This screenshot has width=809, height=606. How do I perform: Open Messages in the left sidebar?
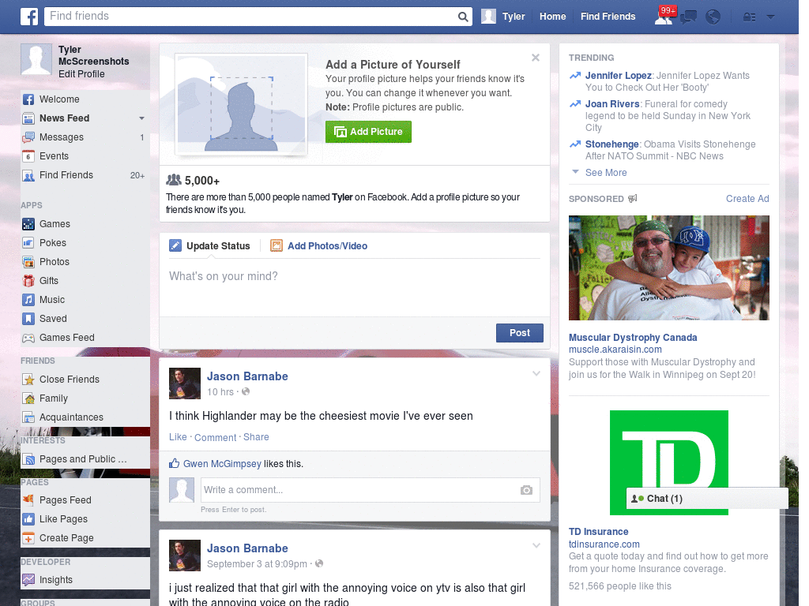(x=85, y=137)
